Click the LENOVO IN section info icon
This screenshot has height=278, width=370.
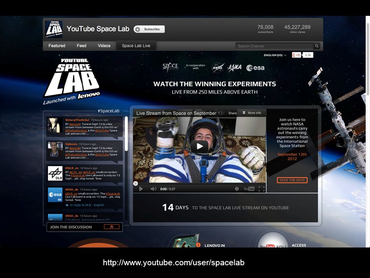coord(198,245)
